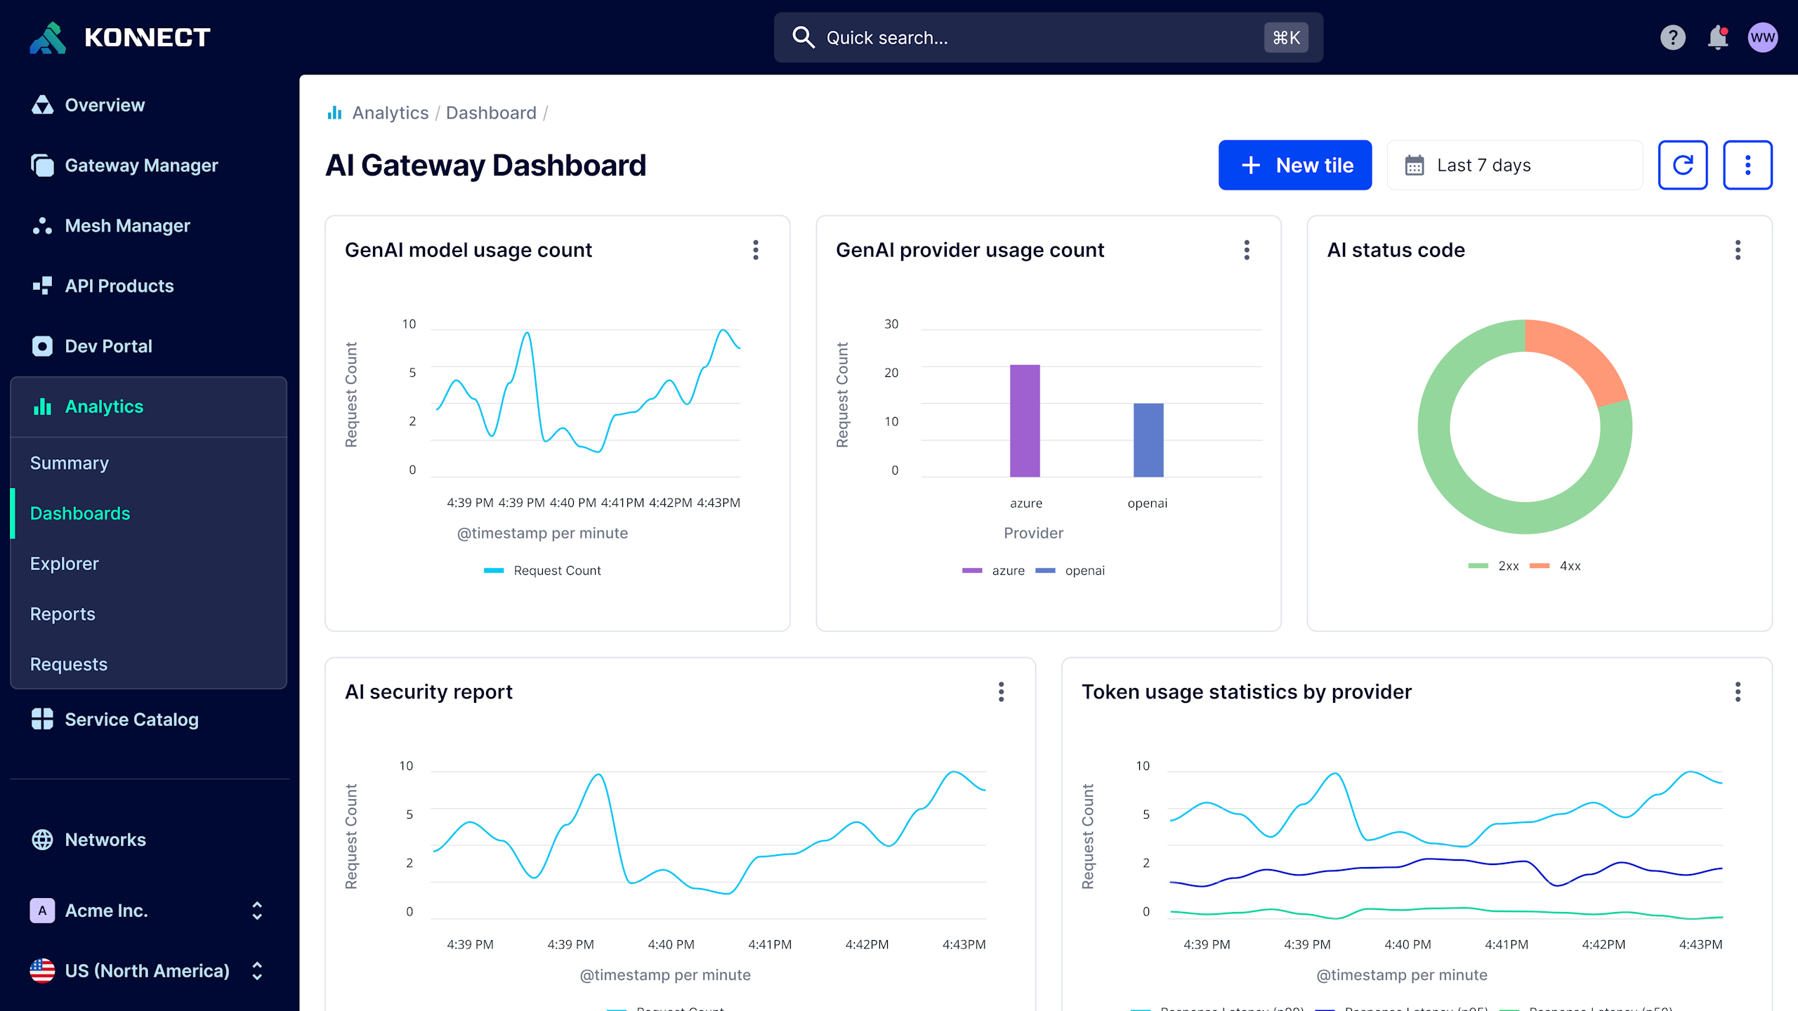Go to Explorer in Analytics submenu

65,564
